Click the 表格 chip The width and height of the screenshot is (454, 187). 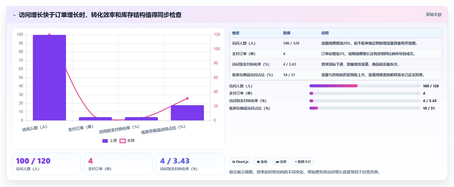[262, 162]
